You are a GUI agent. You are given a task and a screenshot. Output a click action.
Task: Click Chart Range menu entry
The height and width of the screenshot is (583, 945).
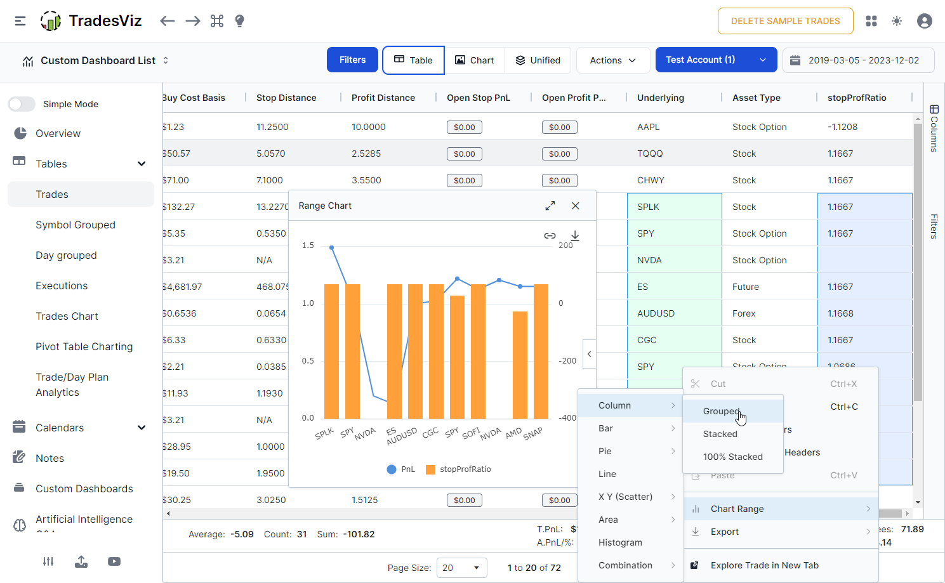coord(781,509)
